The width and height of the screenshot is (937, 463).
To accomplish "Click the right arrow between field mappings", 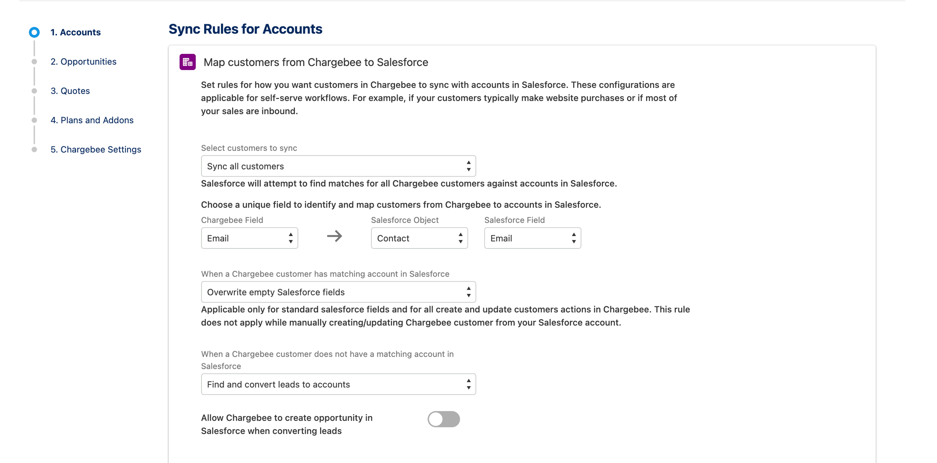I will point(334,236).
